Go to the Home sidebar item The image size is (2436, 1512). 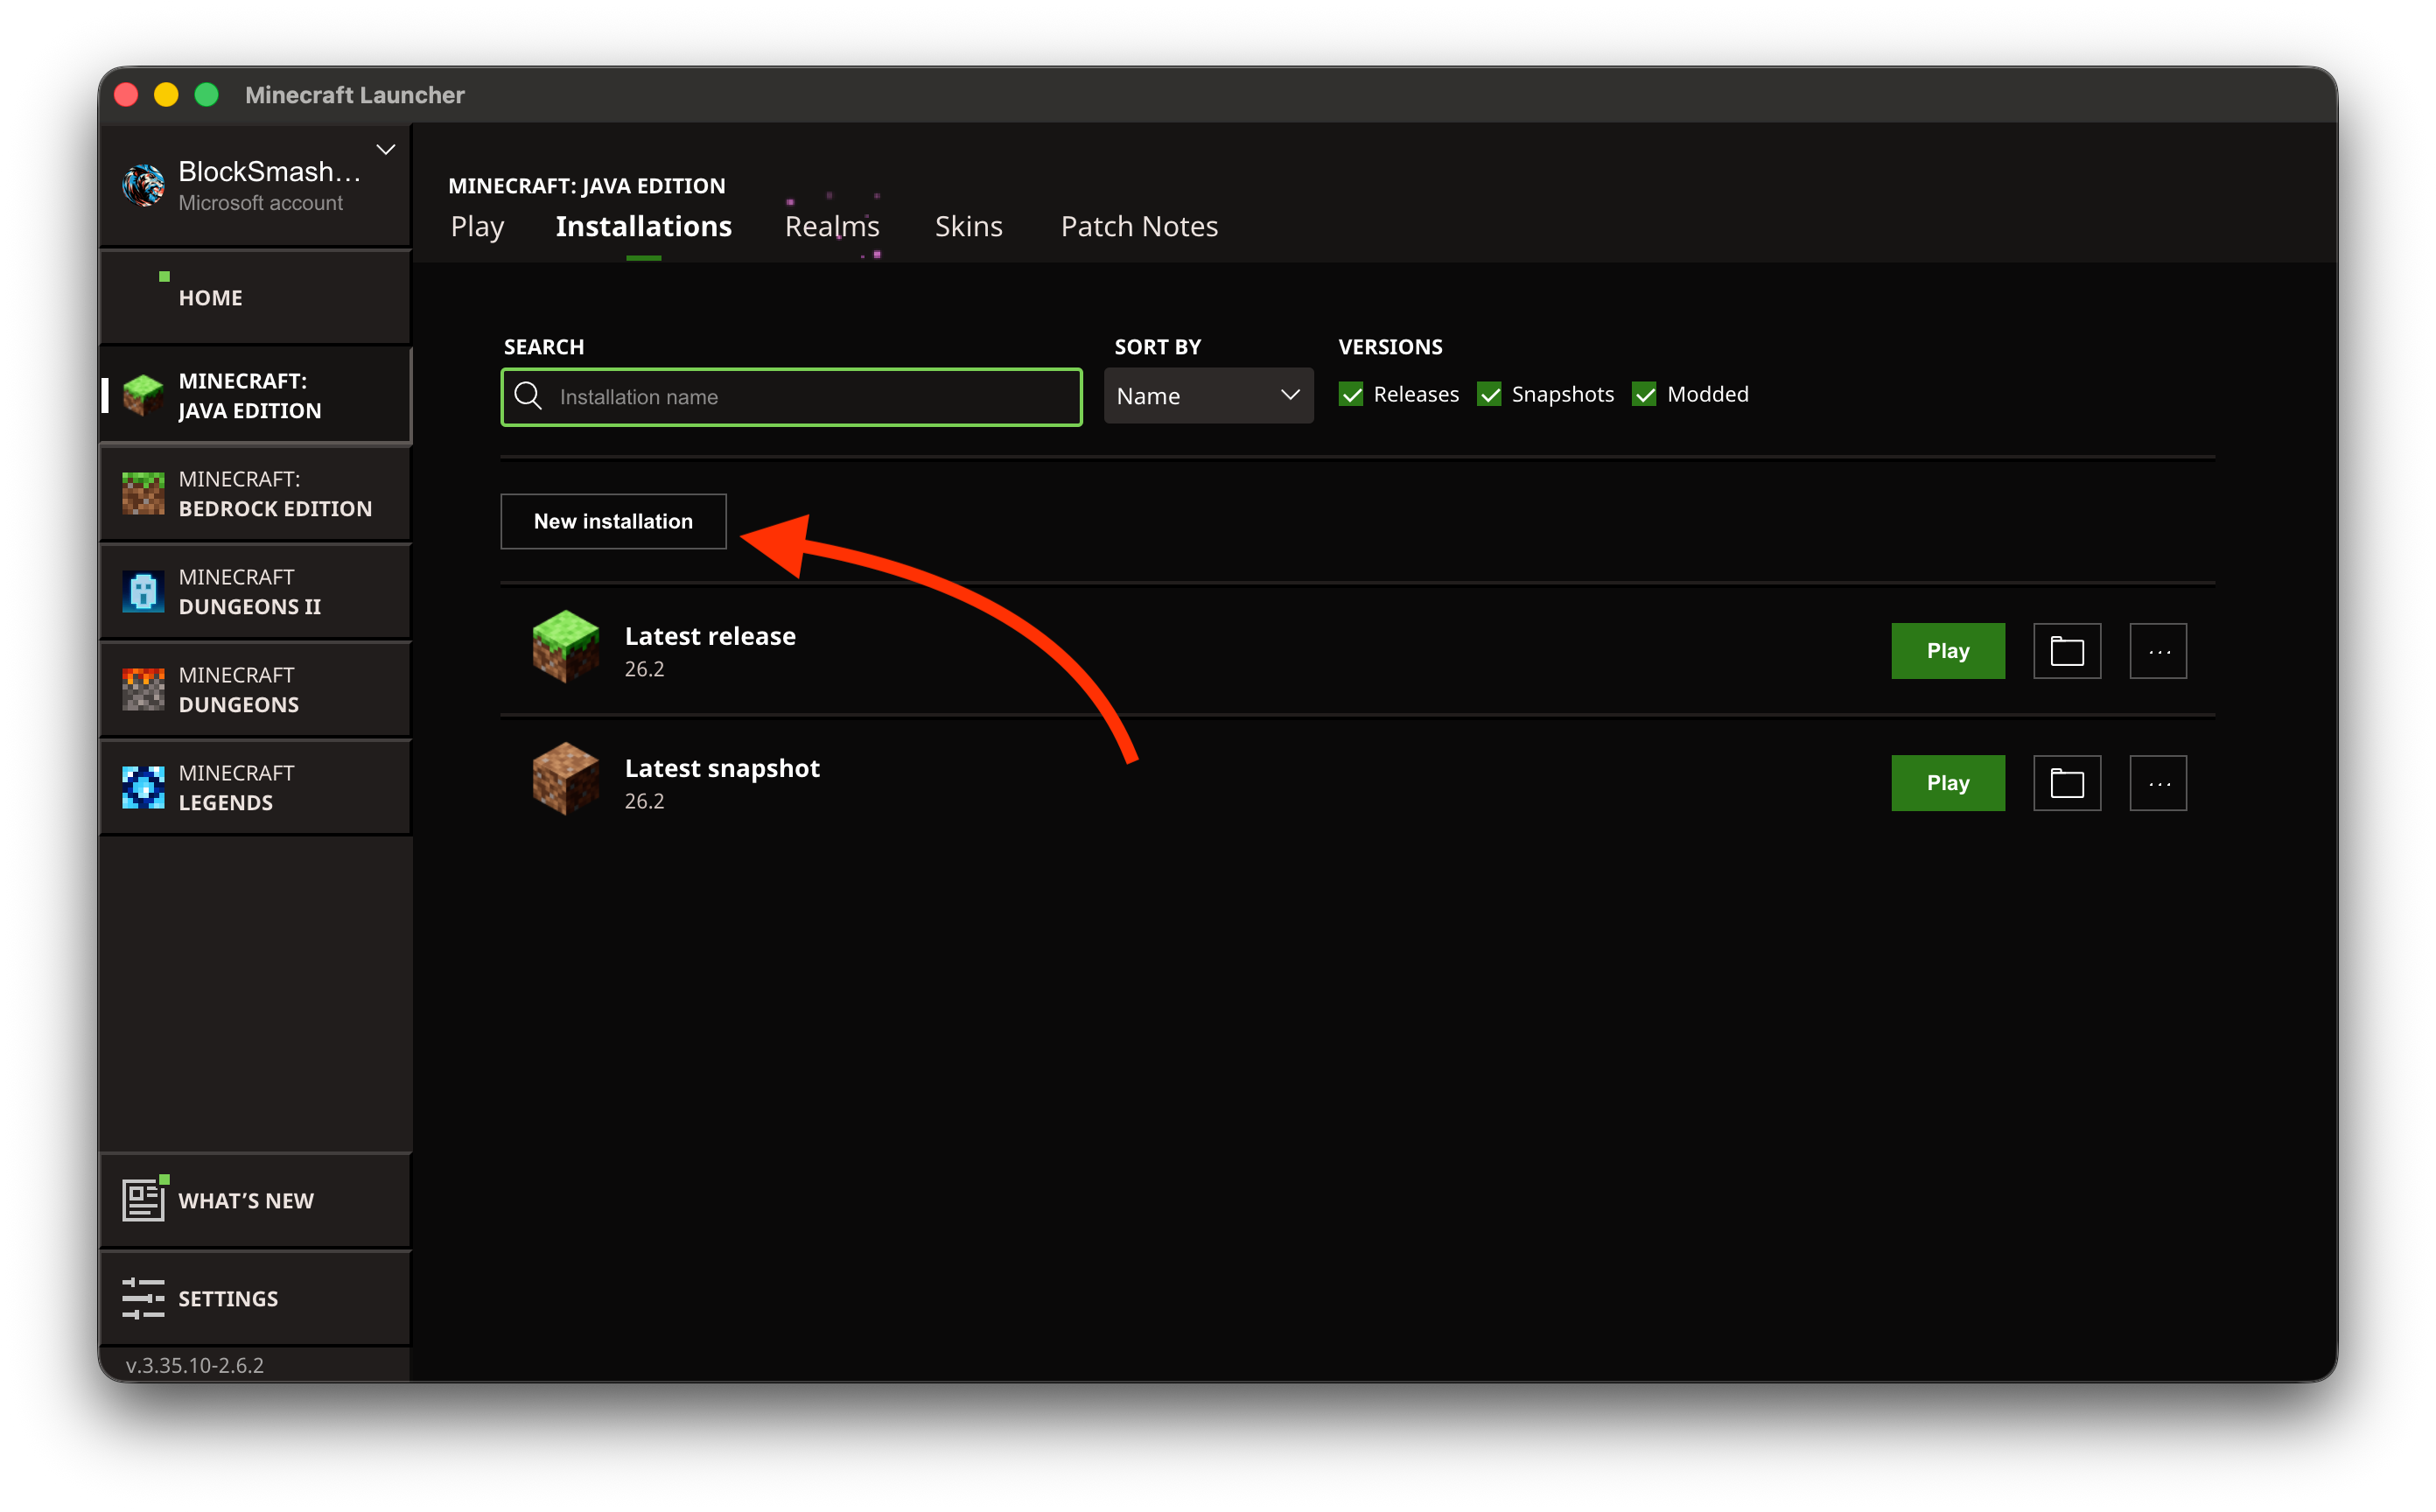click(x=256, y=297)
